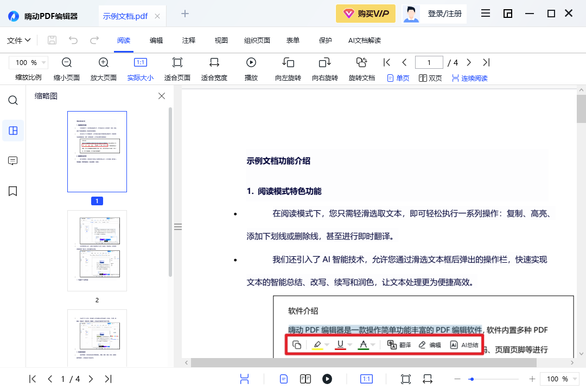Open the annotations panel in the sidebar
The image size is (586, 390).
click(x=13, y=160)
